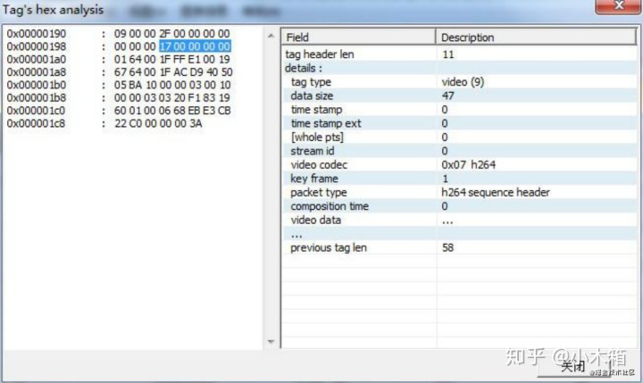
Task: Select the video codec field
Action: [319, 165]
